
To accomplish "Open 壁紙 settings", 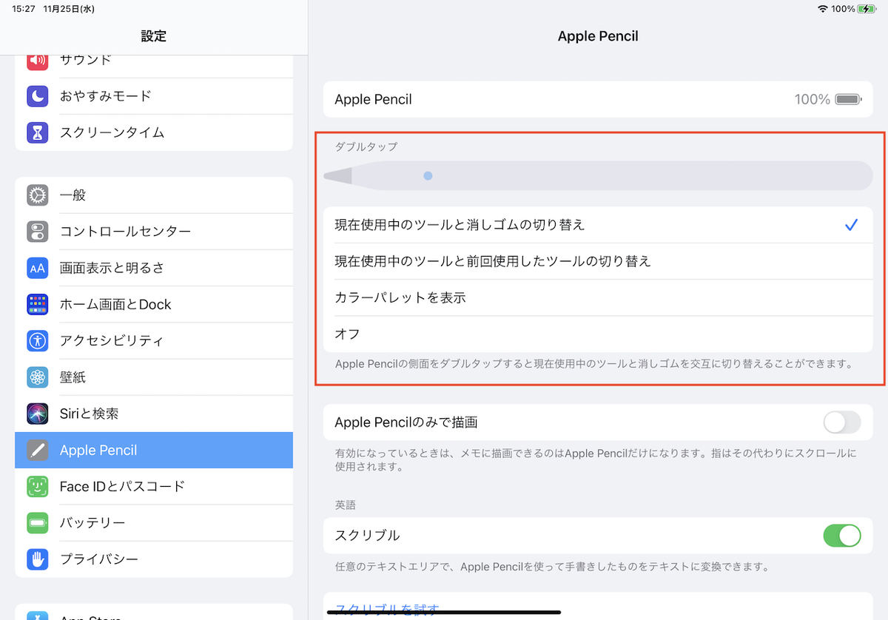I will point(154,377).
